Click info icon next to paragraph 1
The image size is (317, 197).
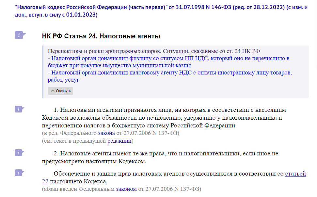19,109
